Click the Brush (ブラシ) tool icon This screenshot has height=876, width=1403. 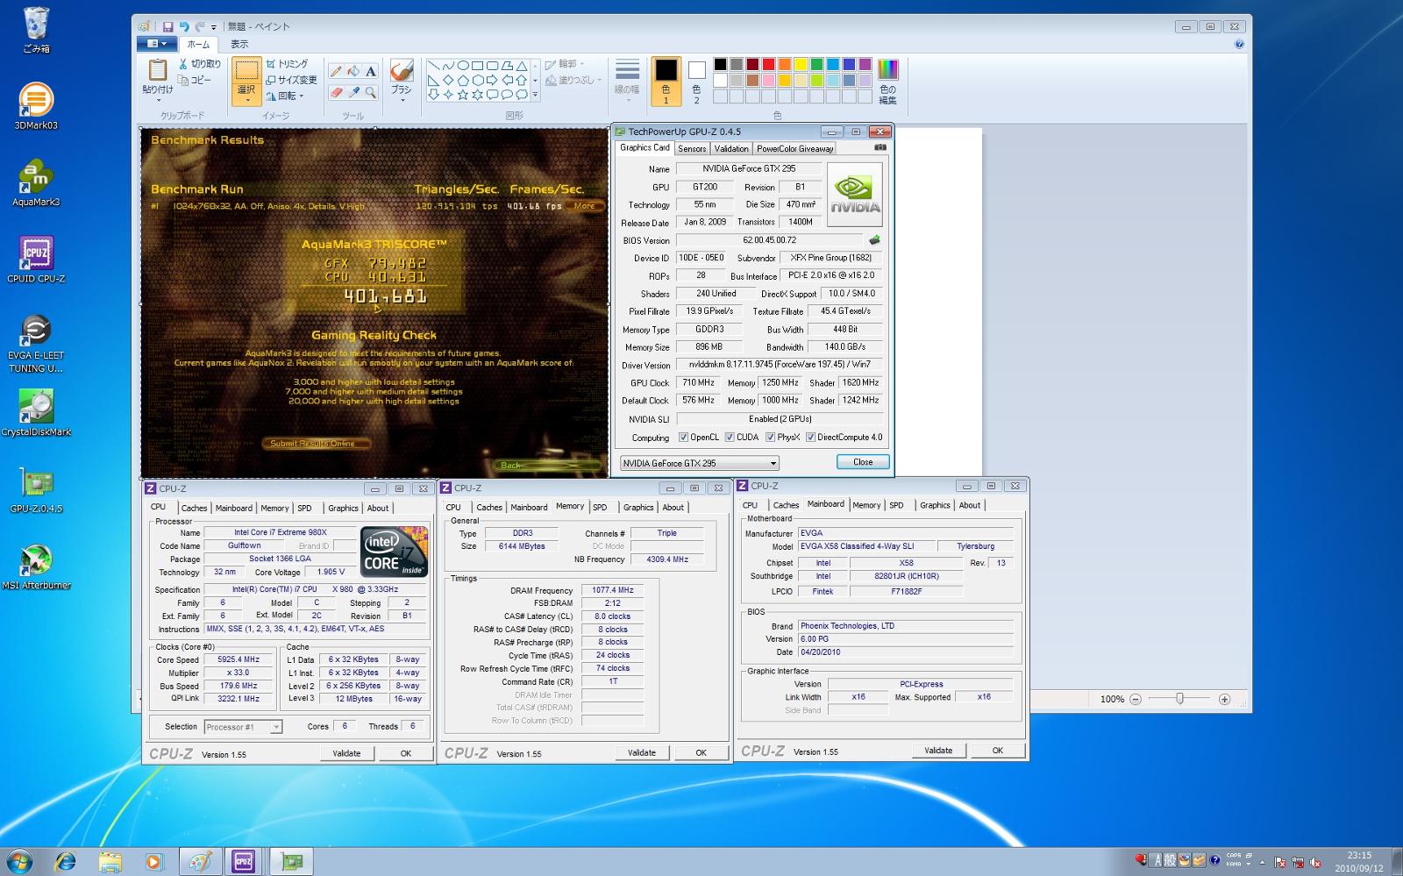tap(401, 71)
